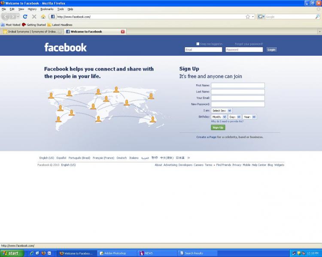Viewport: 322px width, 257px height.
Task: Click the Google search box
Action: (x=290, y=17)
